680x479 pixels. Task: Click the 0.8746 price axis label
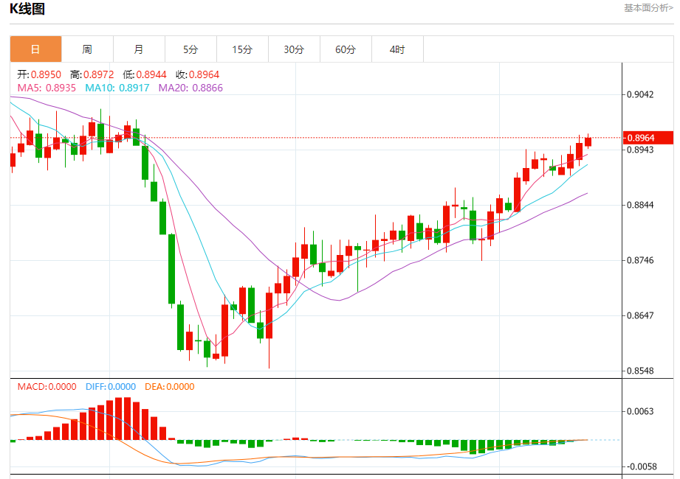point(640,260)
